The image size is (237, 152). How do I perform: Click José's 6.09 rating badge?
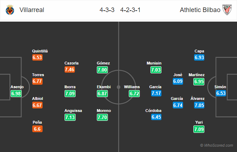(178, 81)
